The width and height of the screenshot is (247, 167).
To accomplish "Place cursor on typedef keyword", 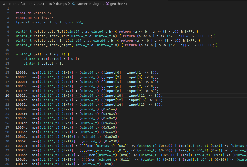I will pos(23,22).
